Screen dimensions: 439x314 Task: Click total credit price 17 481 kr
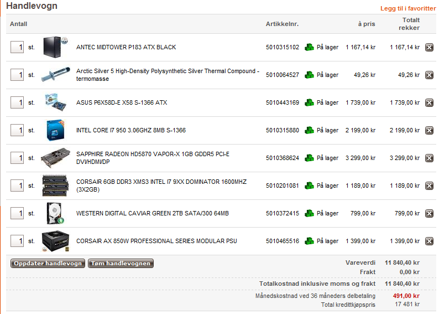(407, 304)
